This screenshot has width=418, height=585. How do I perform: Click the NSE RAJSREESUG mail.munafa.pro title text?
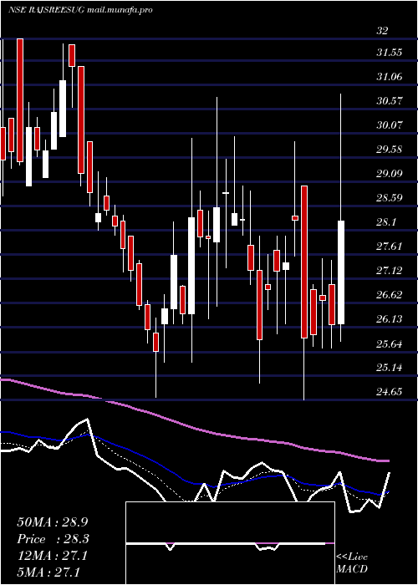click(x=80, y=10)
